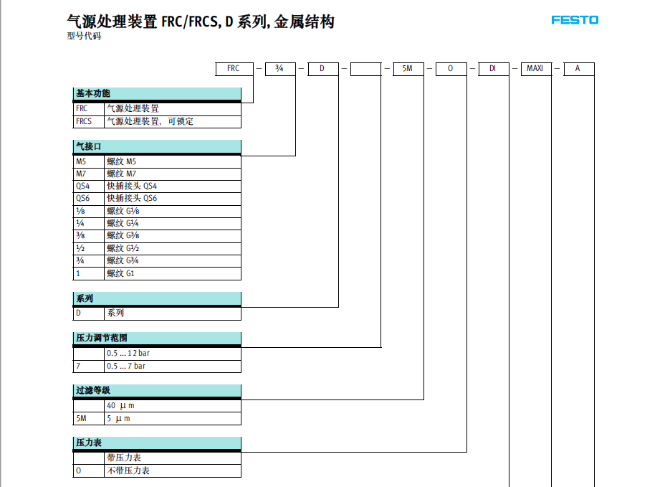Select the row 螺纹 M5
This screenshot has height=487, width=670.
(x=157, y=161)
